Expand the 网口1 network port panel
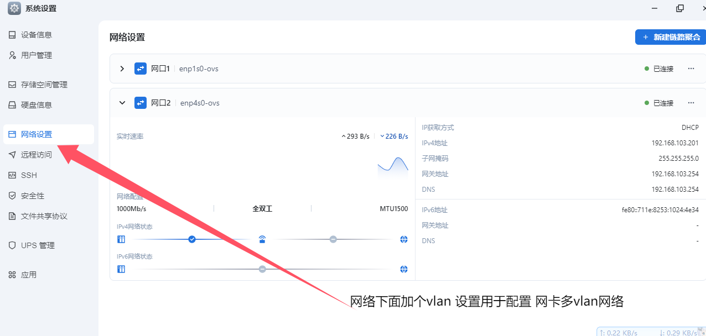This screenshot has height=336, width=706. (x=122, y=69)
